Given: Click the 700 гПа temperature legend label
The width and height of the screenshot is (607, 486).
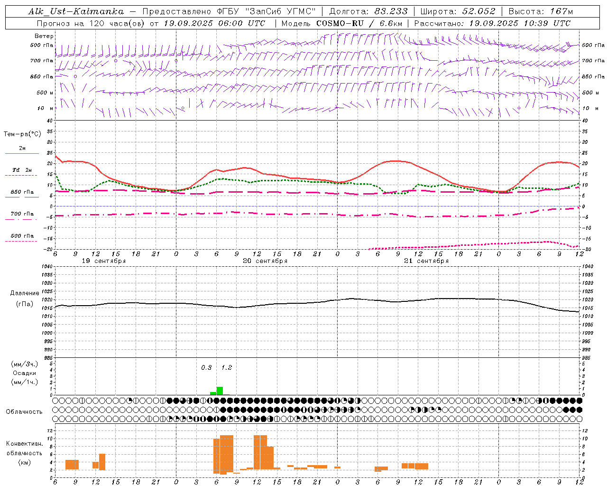Looking at the screenshot, I should [22, 214].
